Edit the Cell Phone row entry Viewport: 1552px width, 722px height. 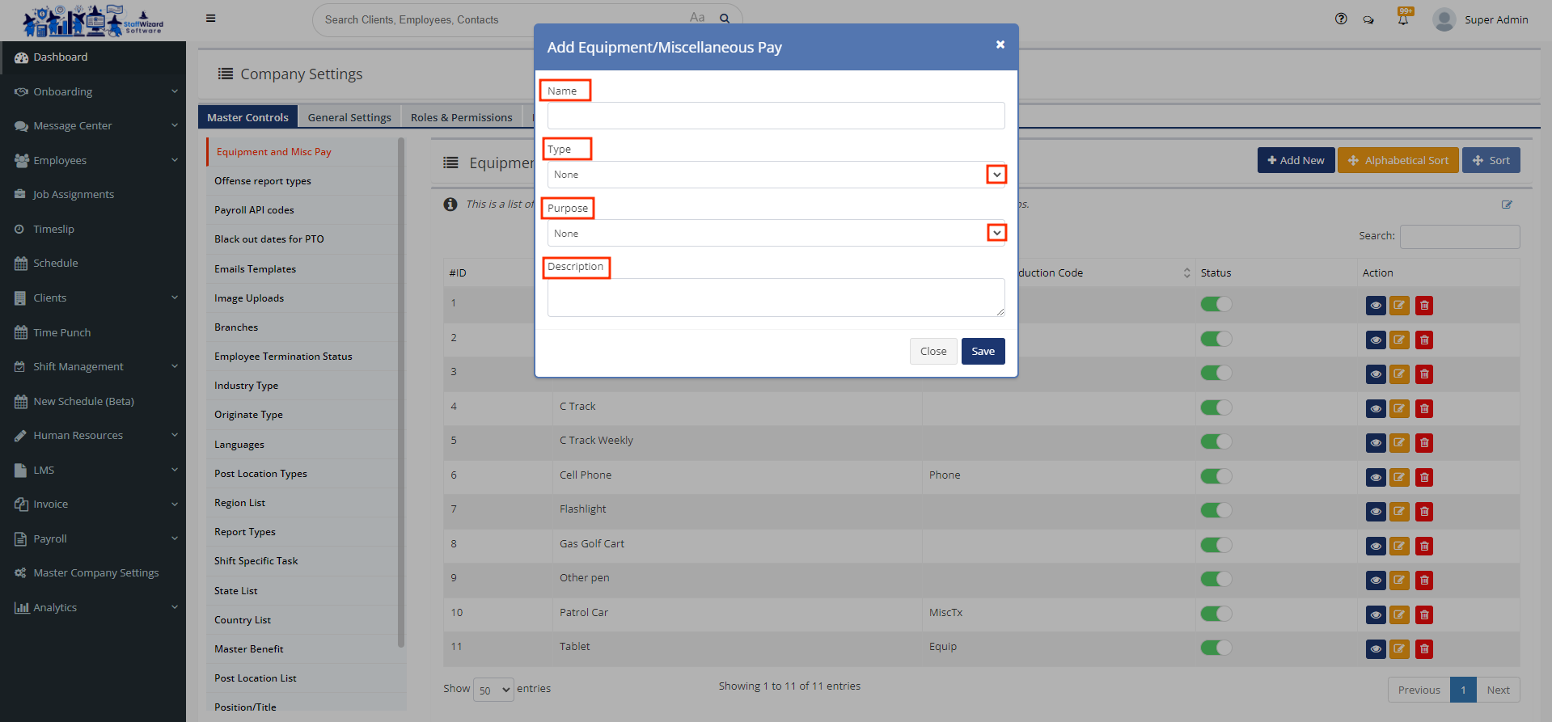click(x=1399, y=477)
